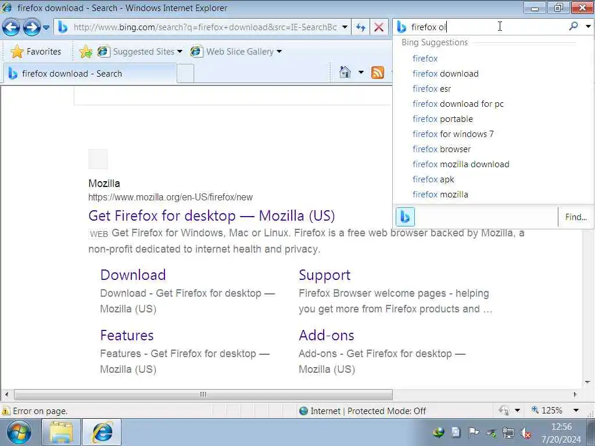Viewport: 595px width, 446px height.
Task: Click the status bar privacy/security icon
Action: 504,411
